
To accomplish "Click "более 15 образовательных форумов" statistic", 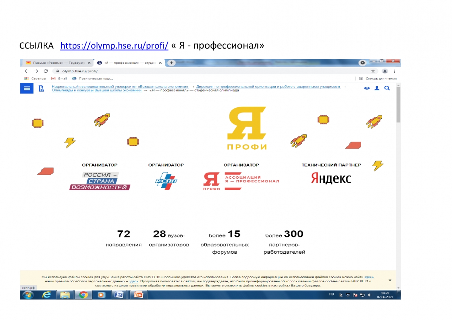I will [224, 242].
